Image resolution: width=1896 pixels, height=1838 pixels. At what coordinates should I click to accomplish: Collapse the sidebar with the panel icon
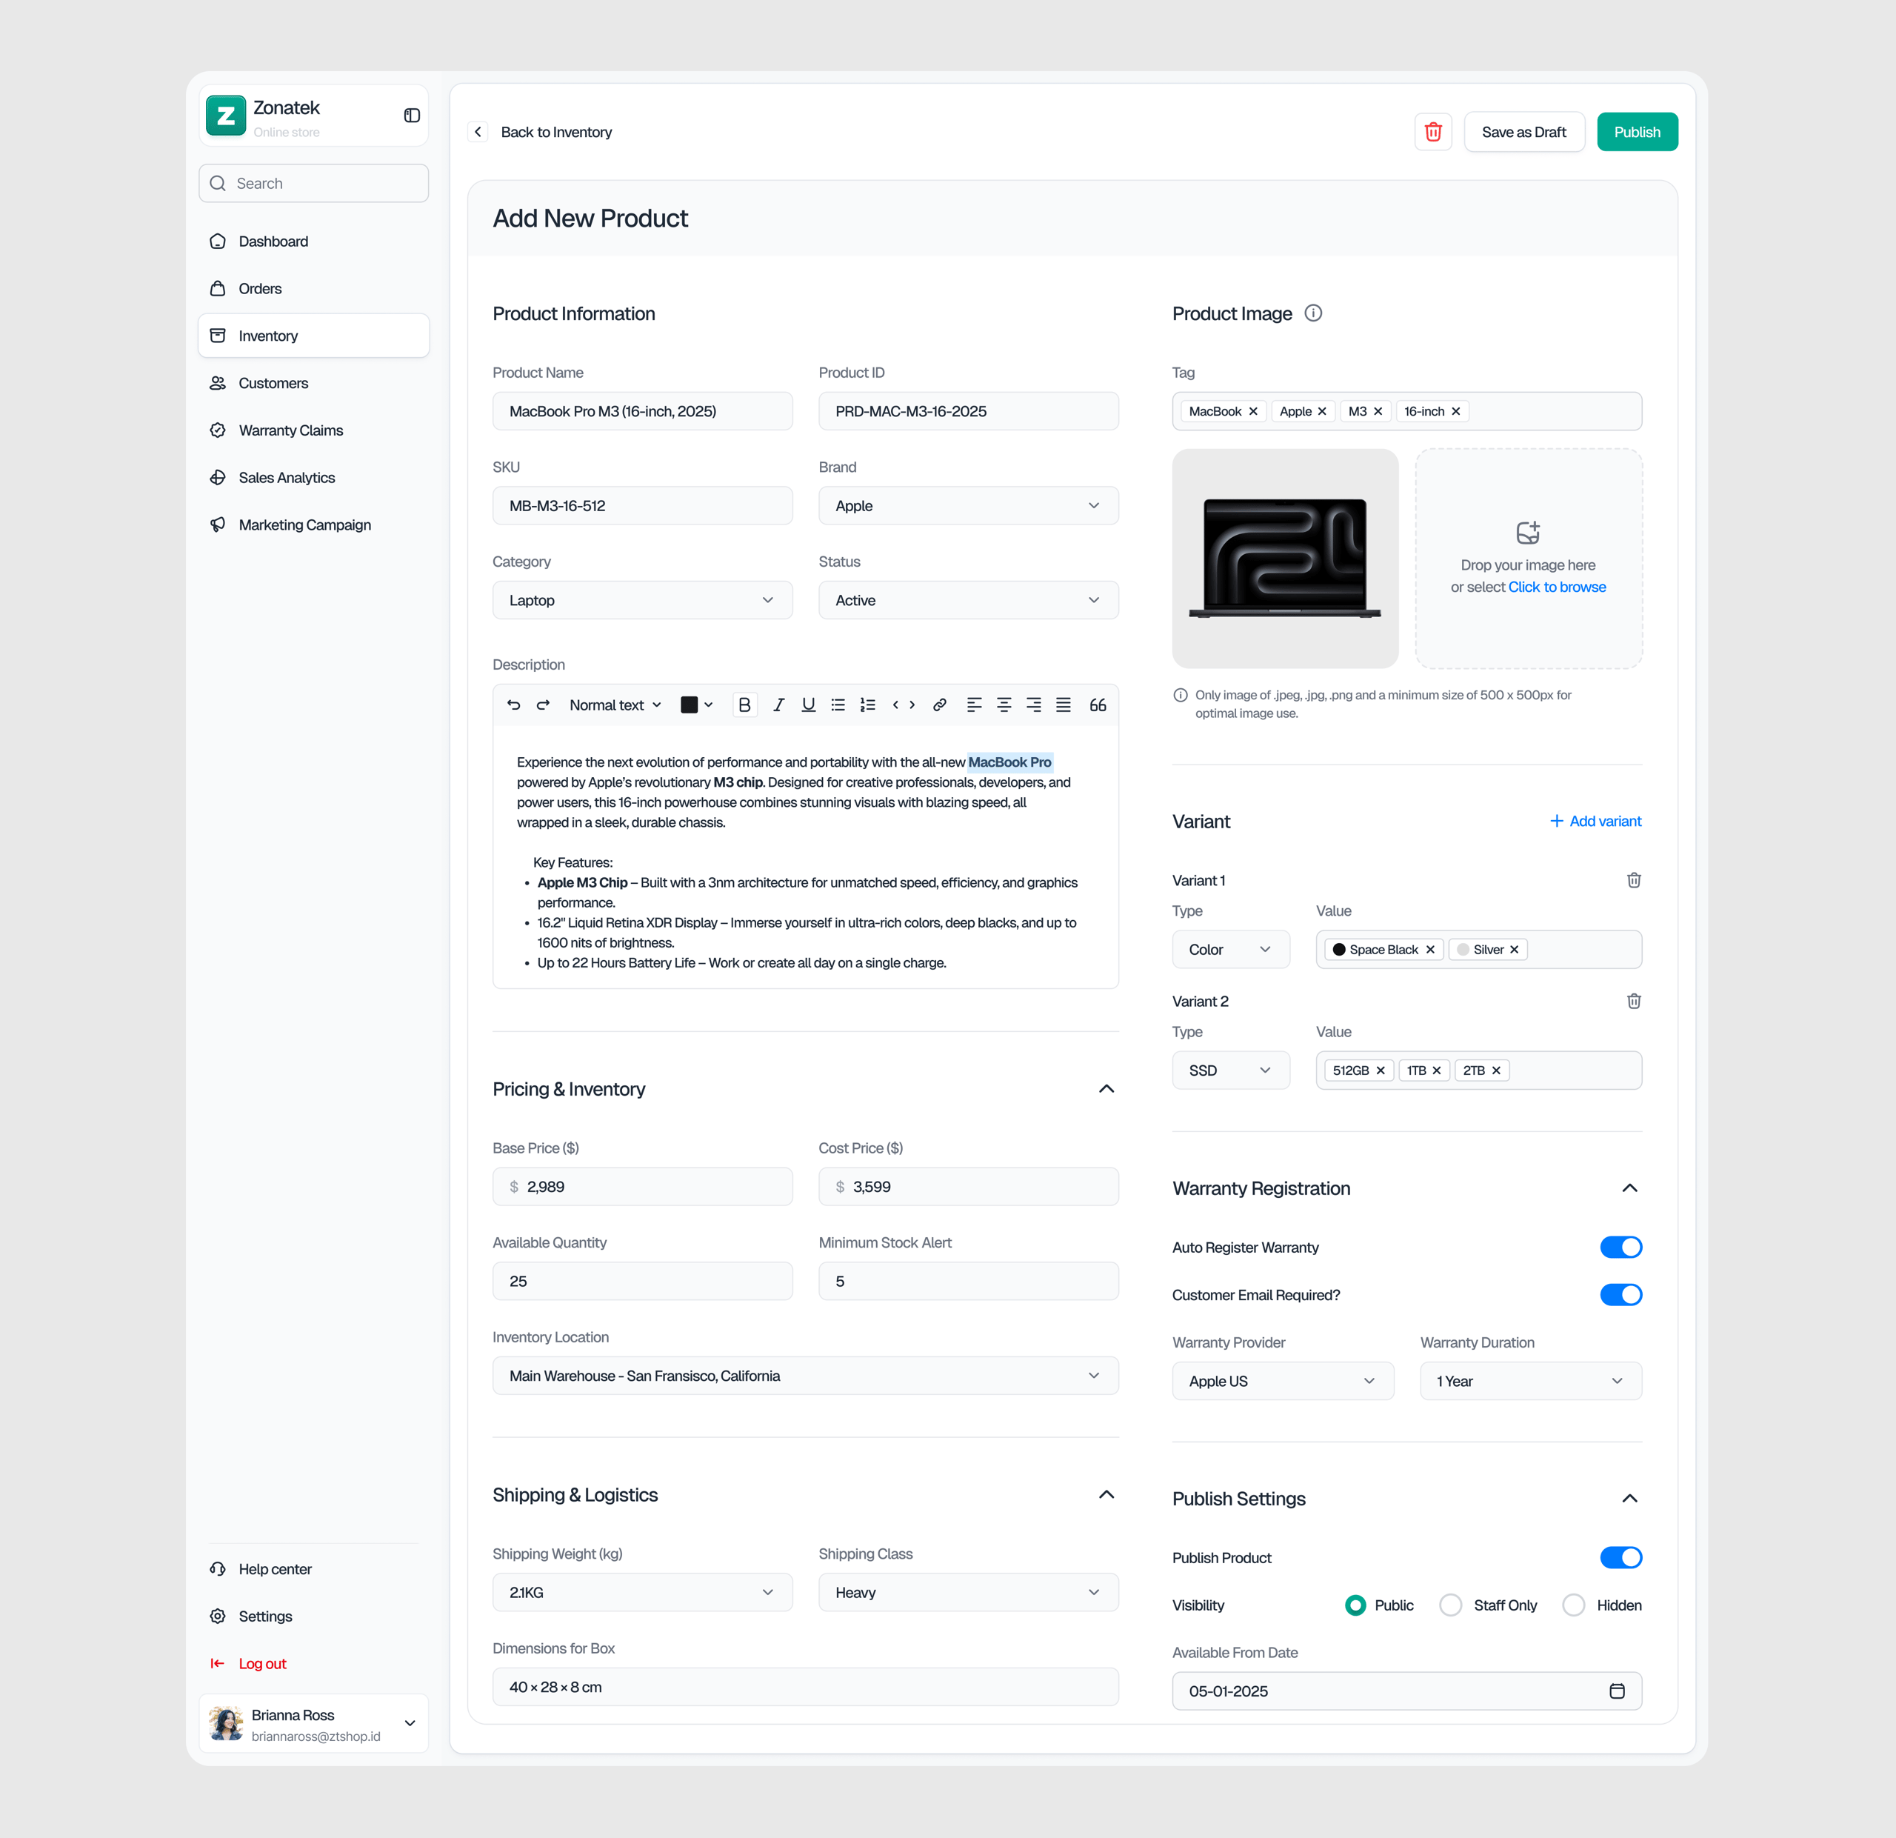tap(412, 115)
